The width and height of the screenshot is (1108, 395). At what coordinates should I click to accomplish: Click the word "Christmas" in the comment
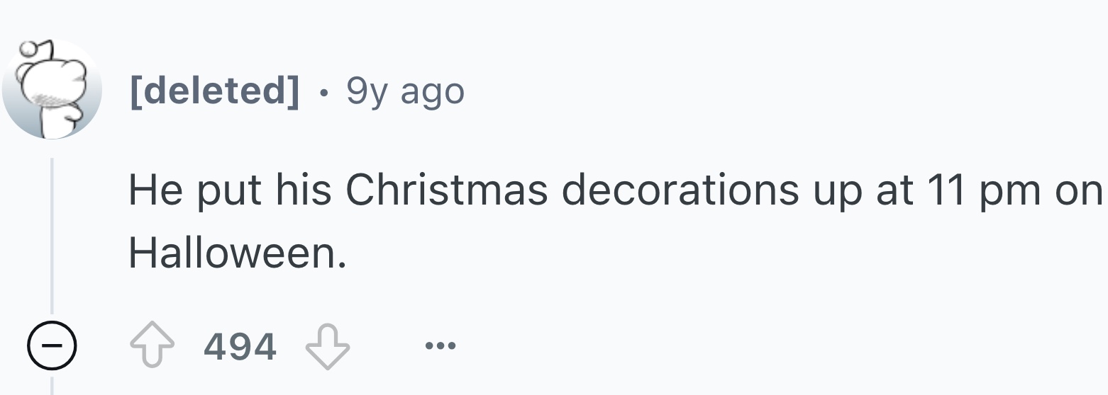tap(446, 190)
